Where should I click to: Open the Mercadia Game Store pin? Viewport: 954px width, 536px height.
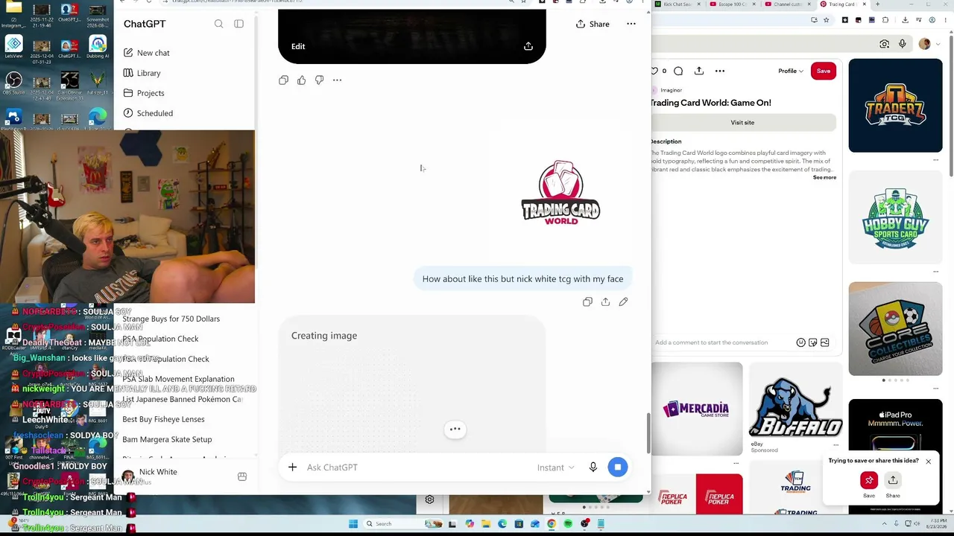(697, 409)
